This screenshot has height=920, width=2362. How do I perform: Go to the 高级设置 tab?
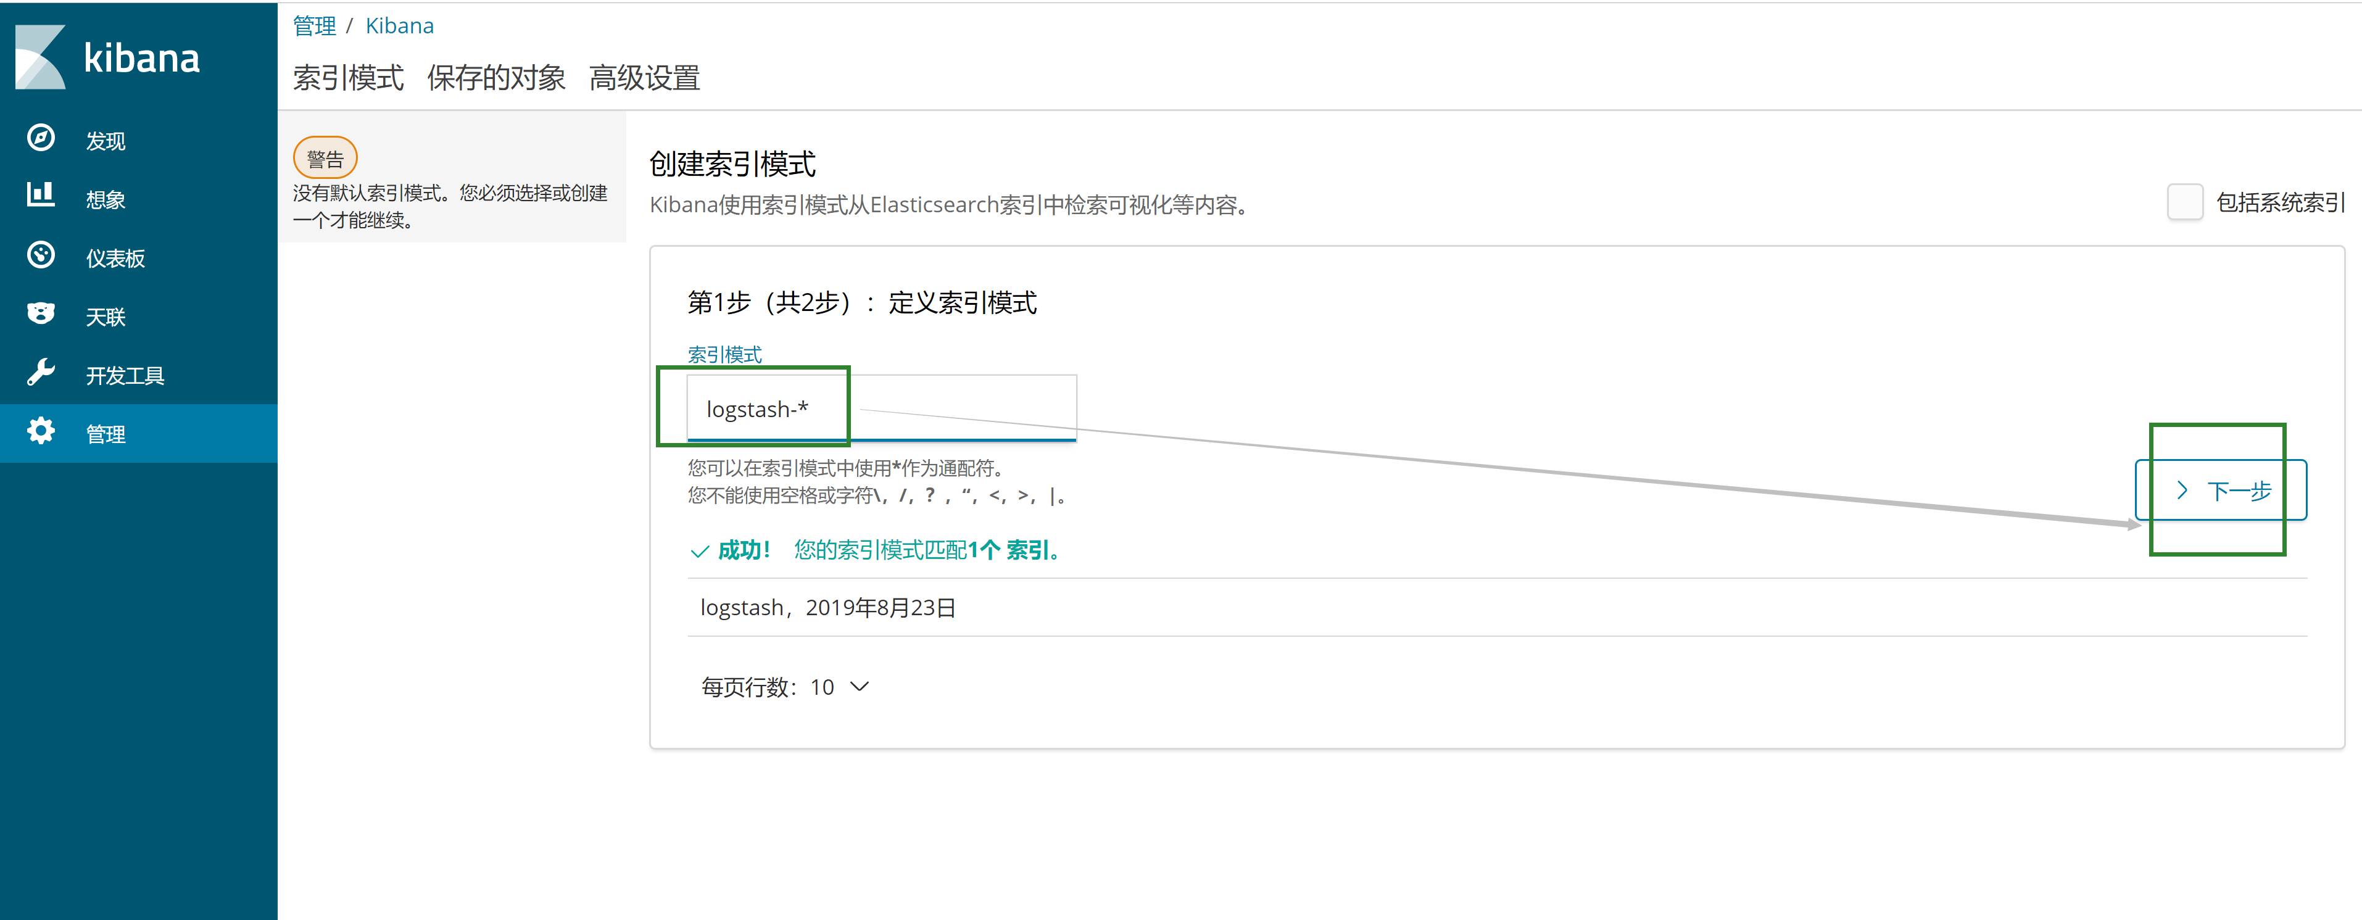[x=644, y=78]
